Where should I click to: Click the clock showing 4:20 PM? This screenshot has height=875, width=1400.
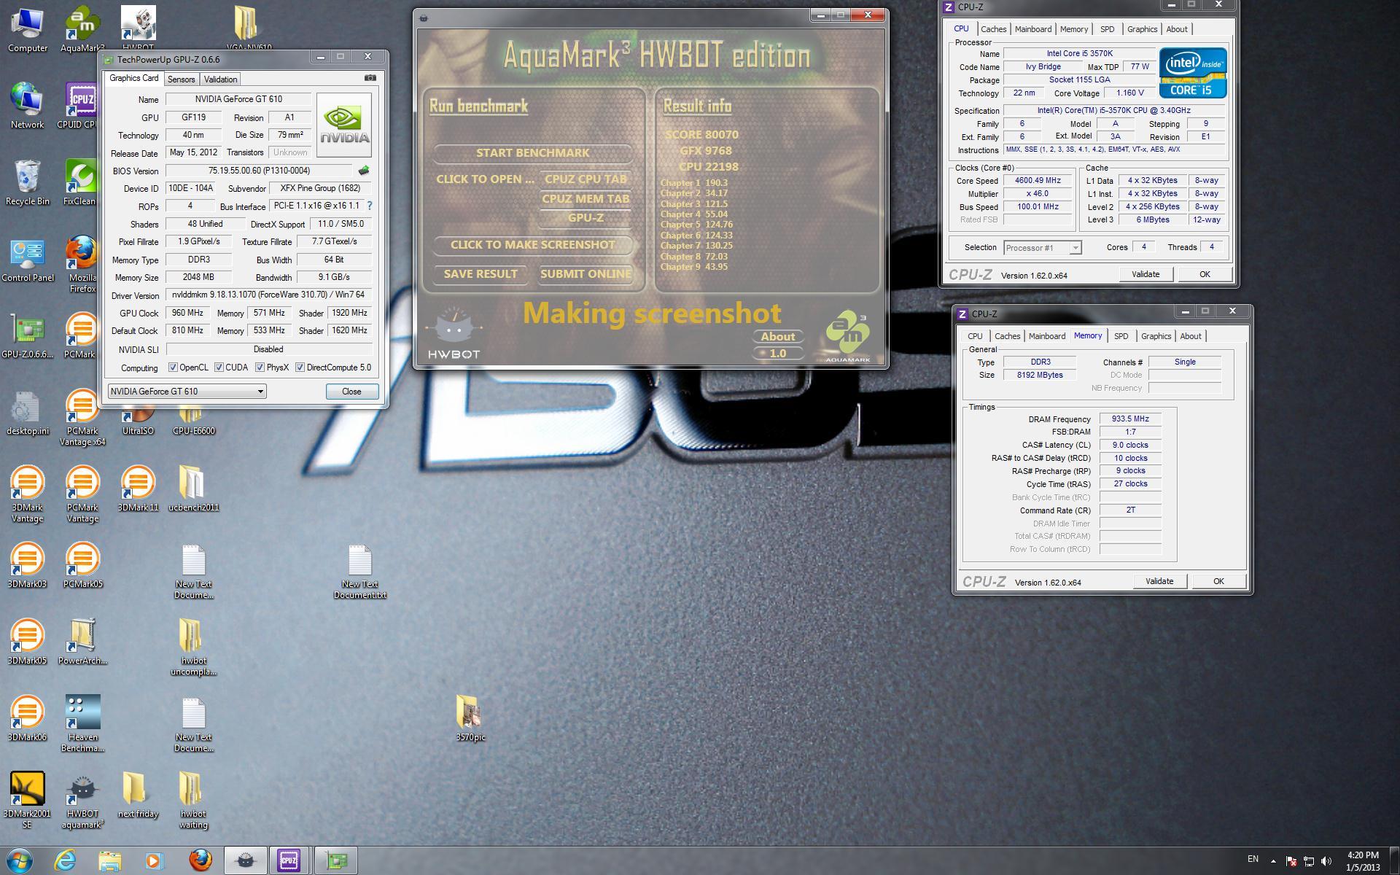[x=1363, y=855]
